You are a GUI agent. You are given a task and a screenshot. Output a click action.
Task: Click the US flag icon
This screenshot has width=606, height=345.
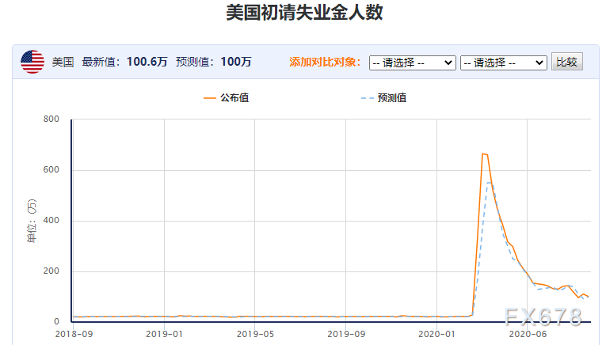32,62
